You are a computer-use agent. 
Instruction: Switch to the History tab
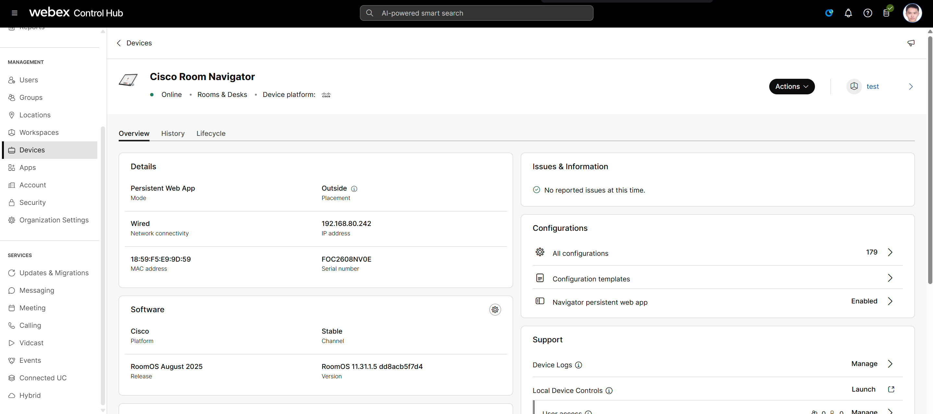point(173,134)
